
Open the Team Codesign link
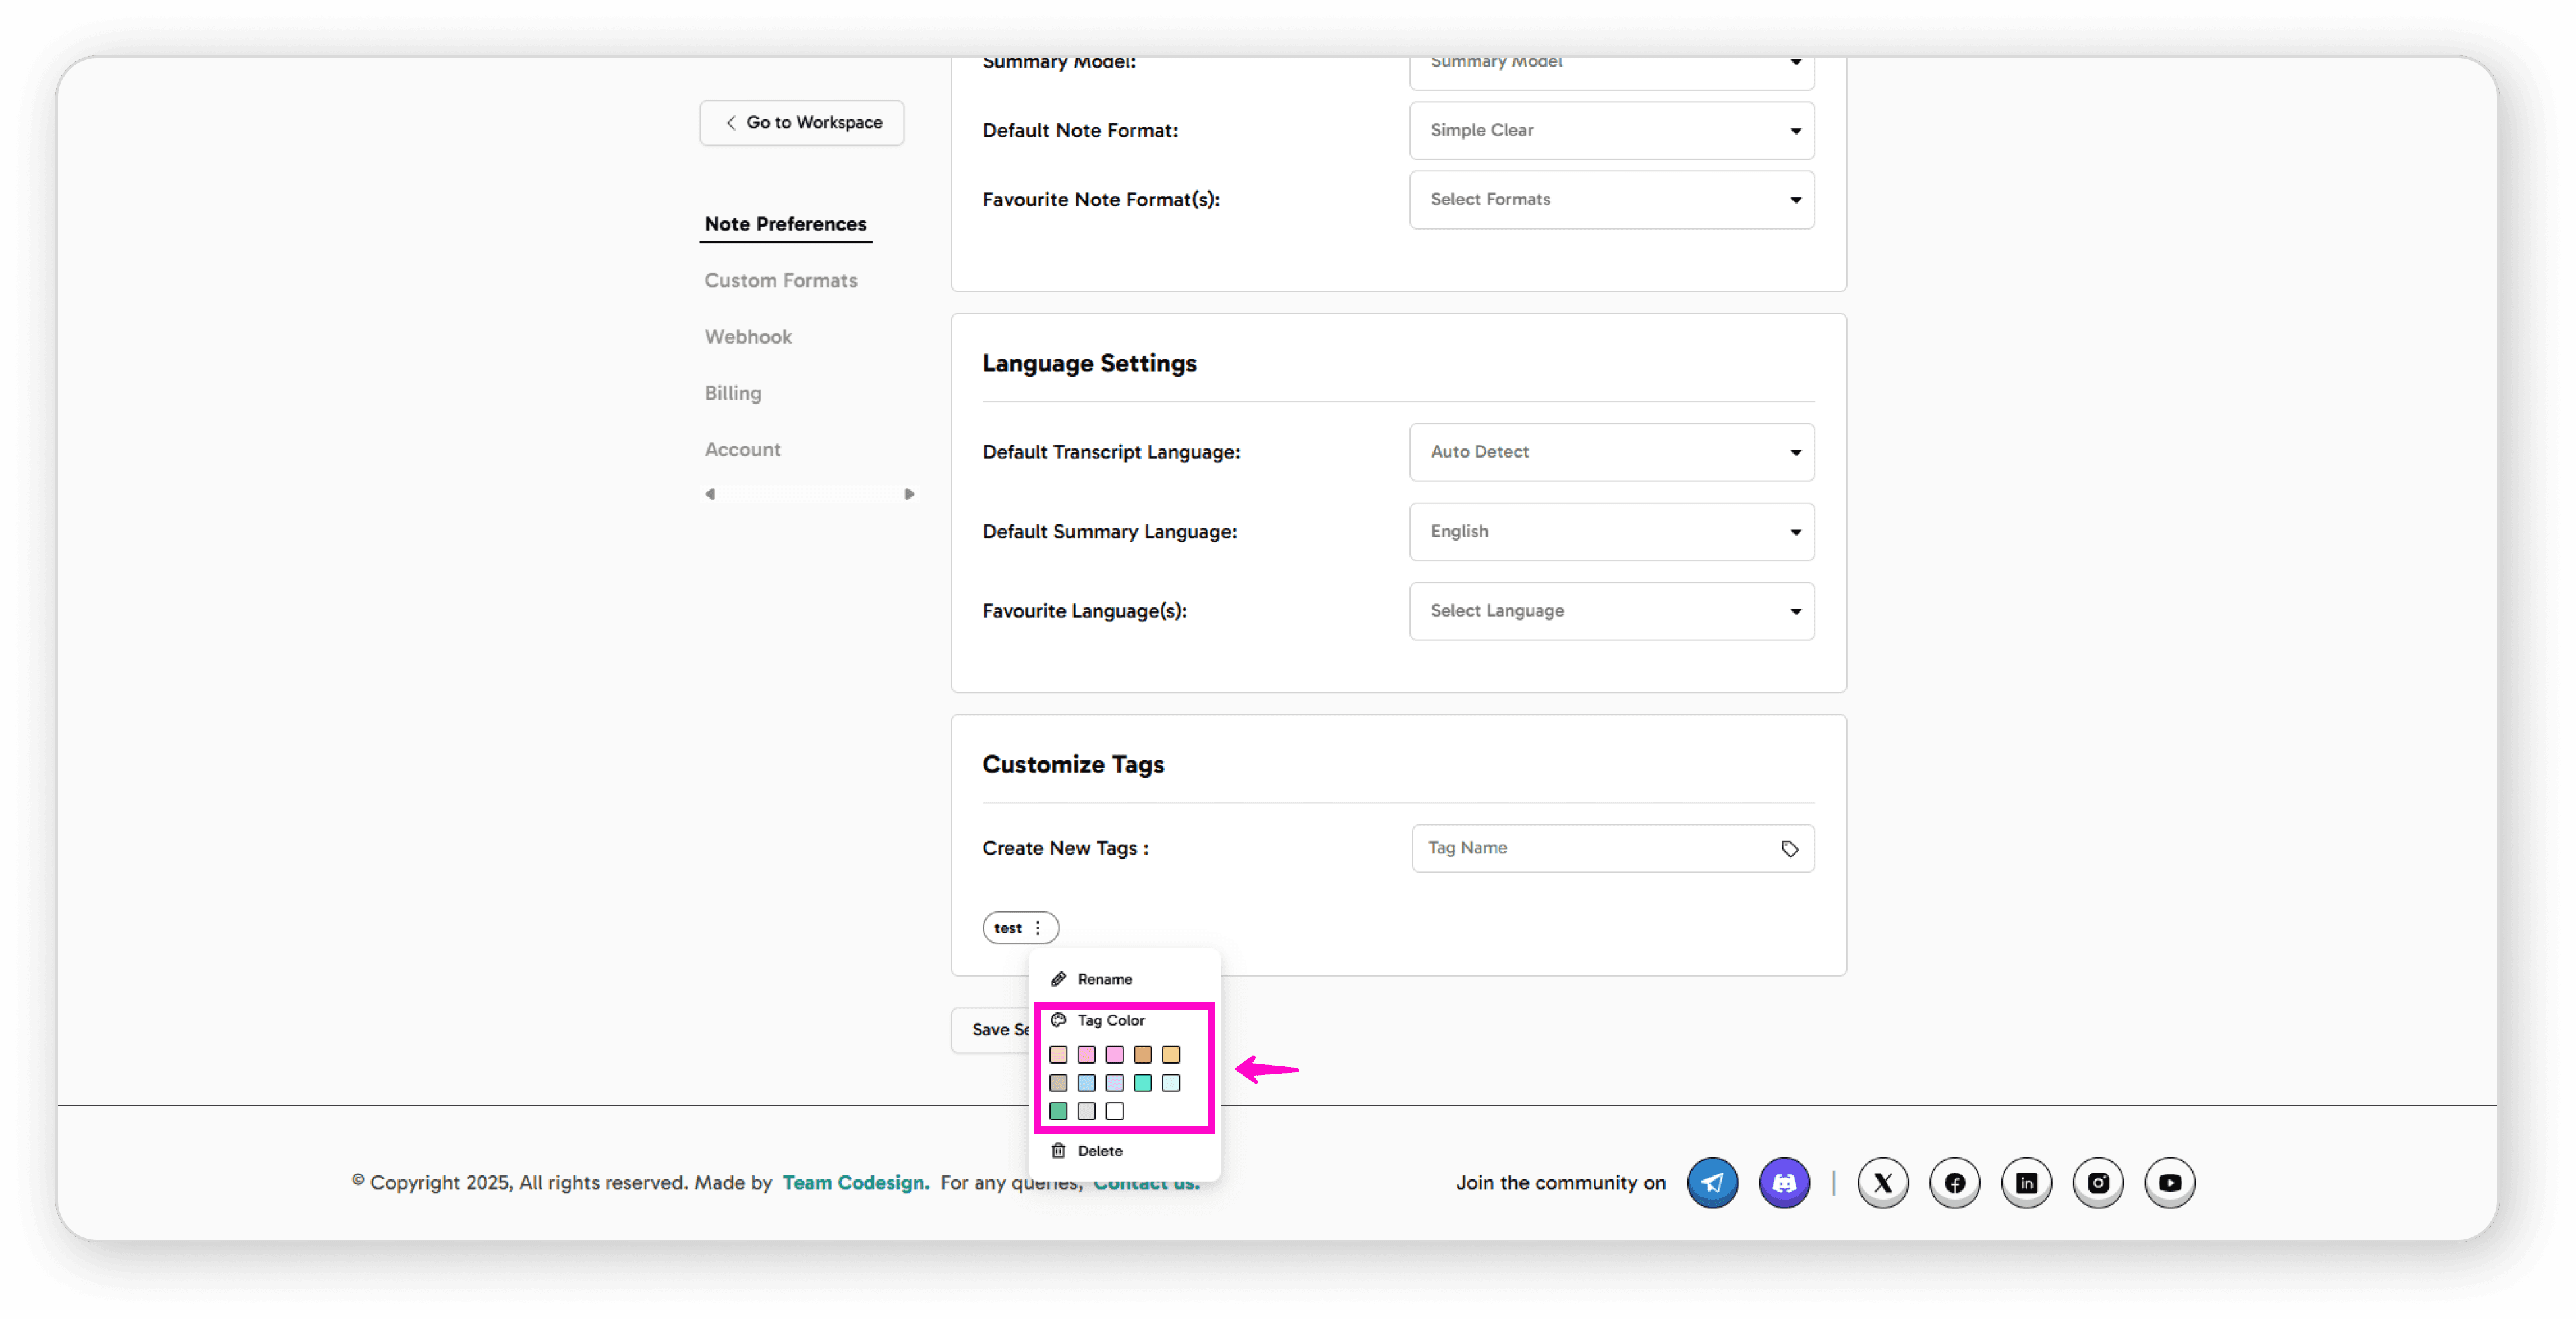855,1183
